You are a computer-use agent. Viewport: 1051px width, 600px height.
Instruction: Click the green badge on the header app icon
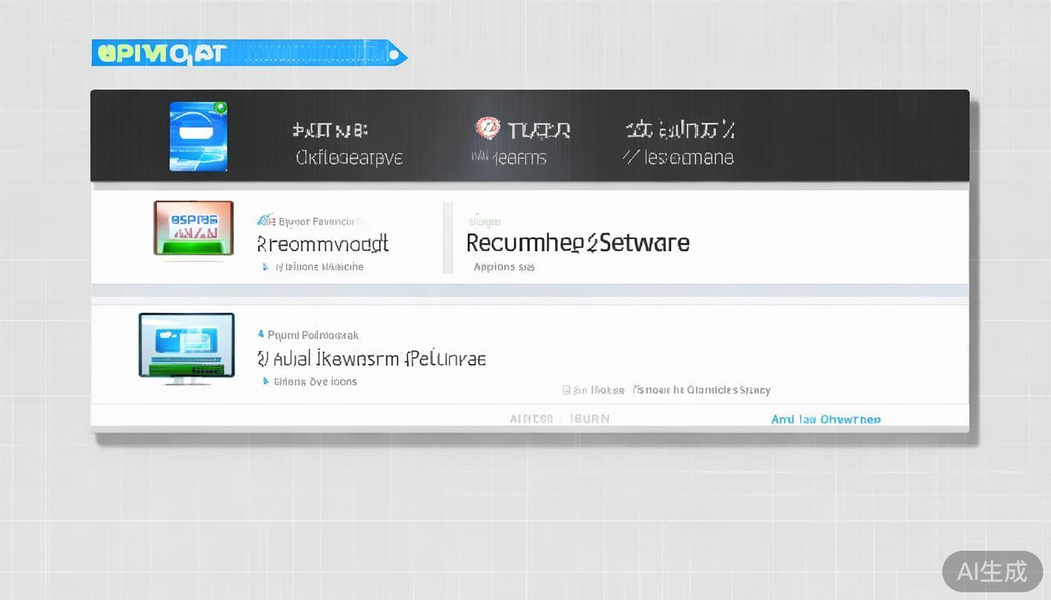click(x=220, y=108)
